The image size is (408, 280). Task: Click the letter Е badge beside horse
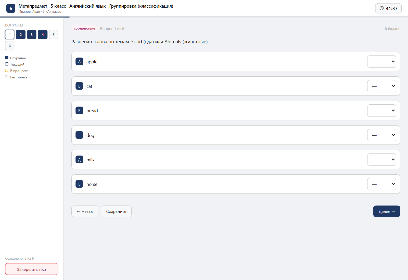point(79,184)
